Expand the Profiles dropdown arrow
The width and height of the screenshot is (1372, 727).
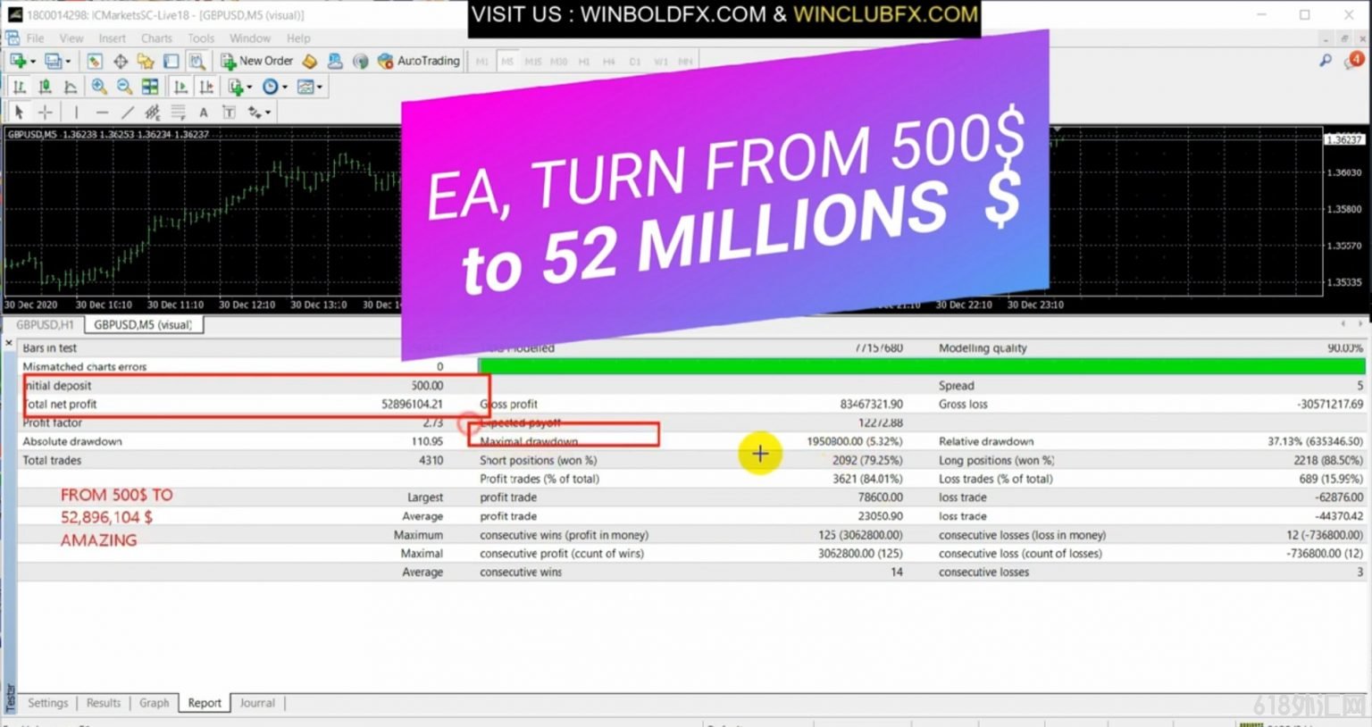pyautogui.click(x=68, y=62)
